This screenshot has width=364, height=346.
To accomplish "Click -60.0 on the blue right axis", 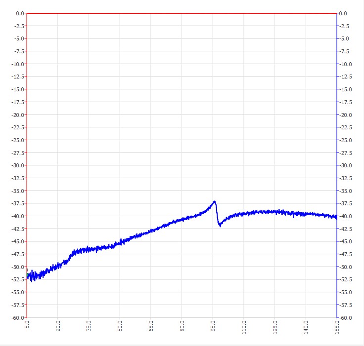I will coord(346,318).
